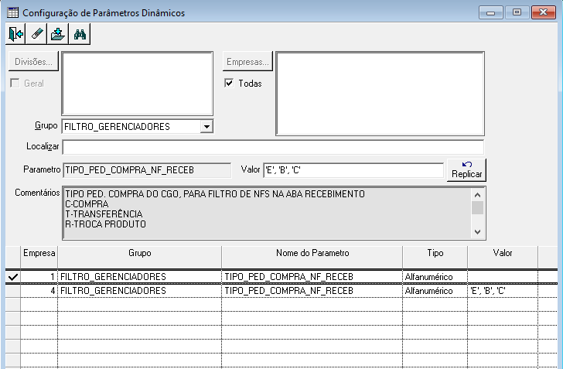Click the Empresas button
This screenshot has height=369, width=563.
coord(247,61)
